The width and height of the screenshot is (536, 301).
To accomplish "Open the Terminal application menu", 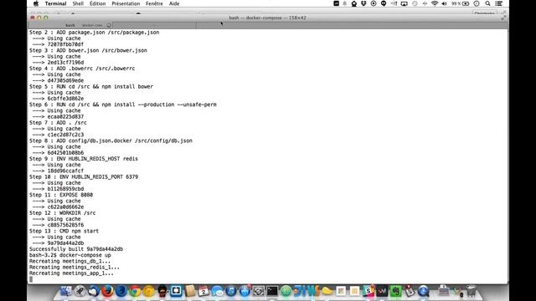I will coord(55,3).
